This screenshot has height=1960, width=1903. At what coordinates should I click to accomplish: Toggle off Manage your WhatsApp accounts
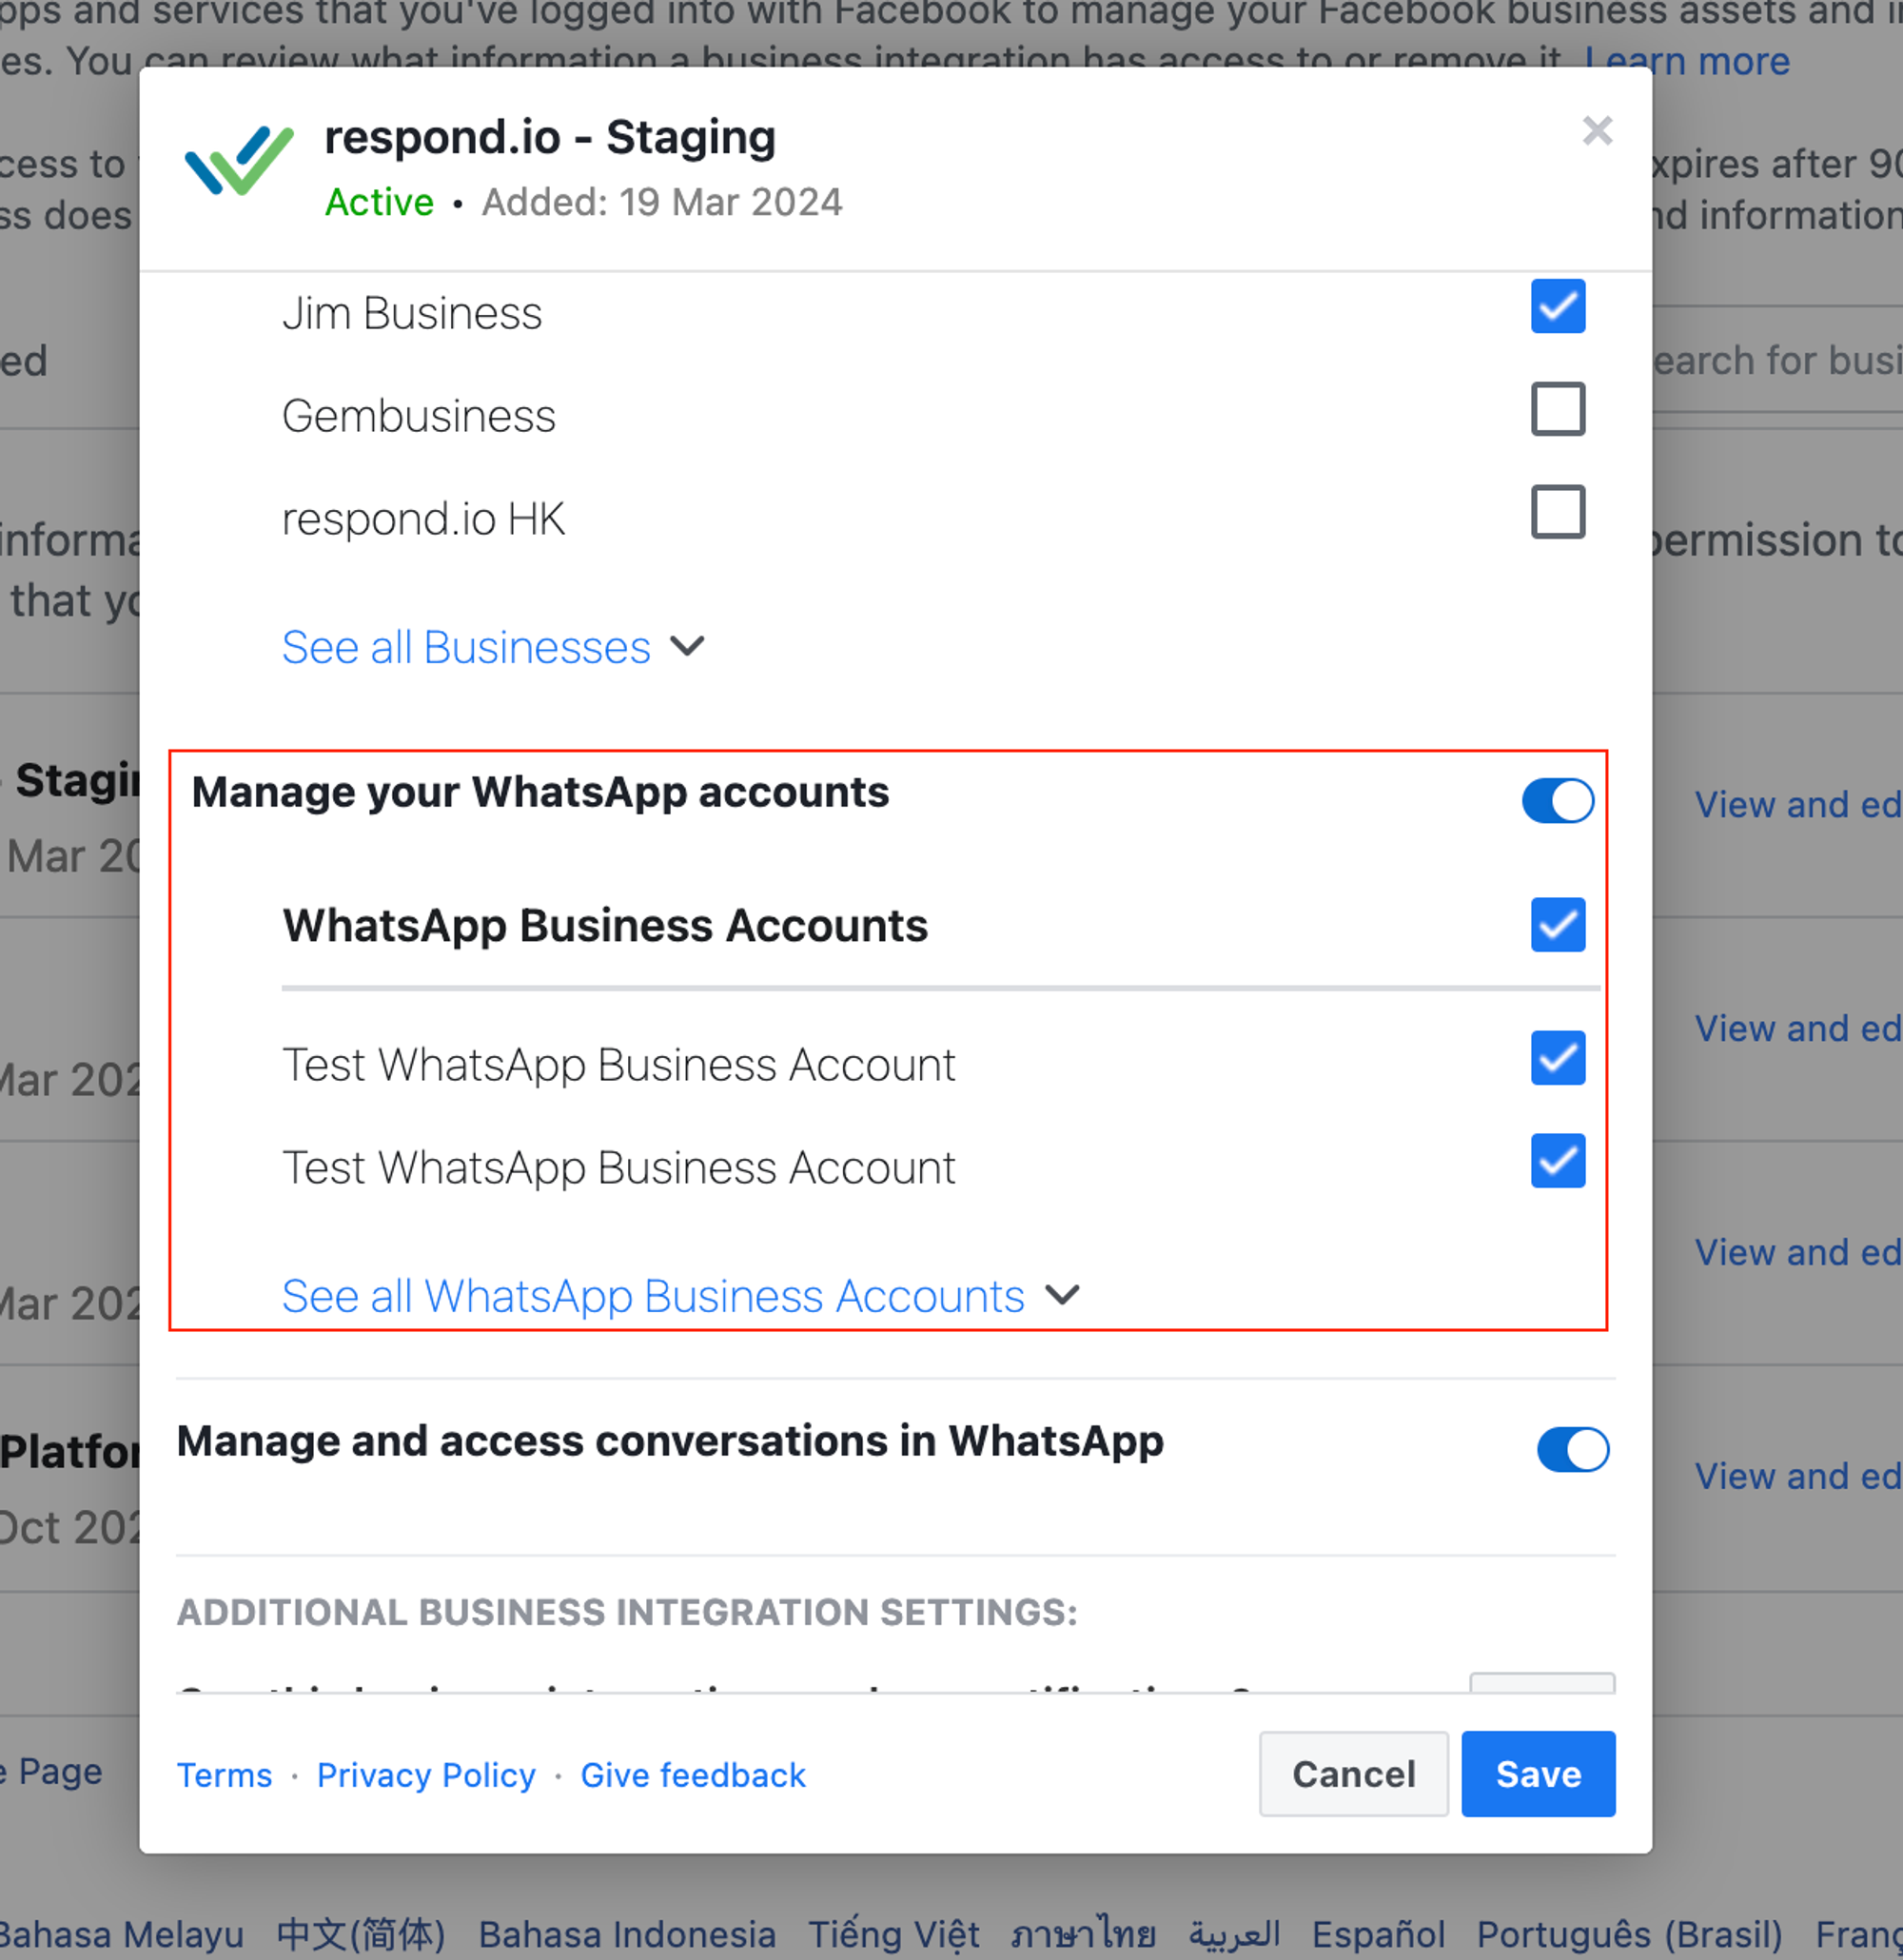tap(1557, 801)
